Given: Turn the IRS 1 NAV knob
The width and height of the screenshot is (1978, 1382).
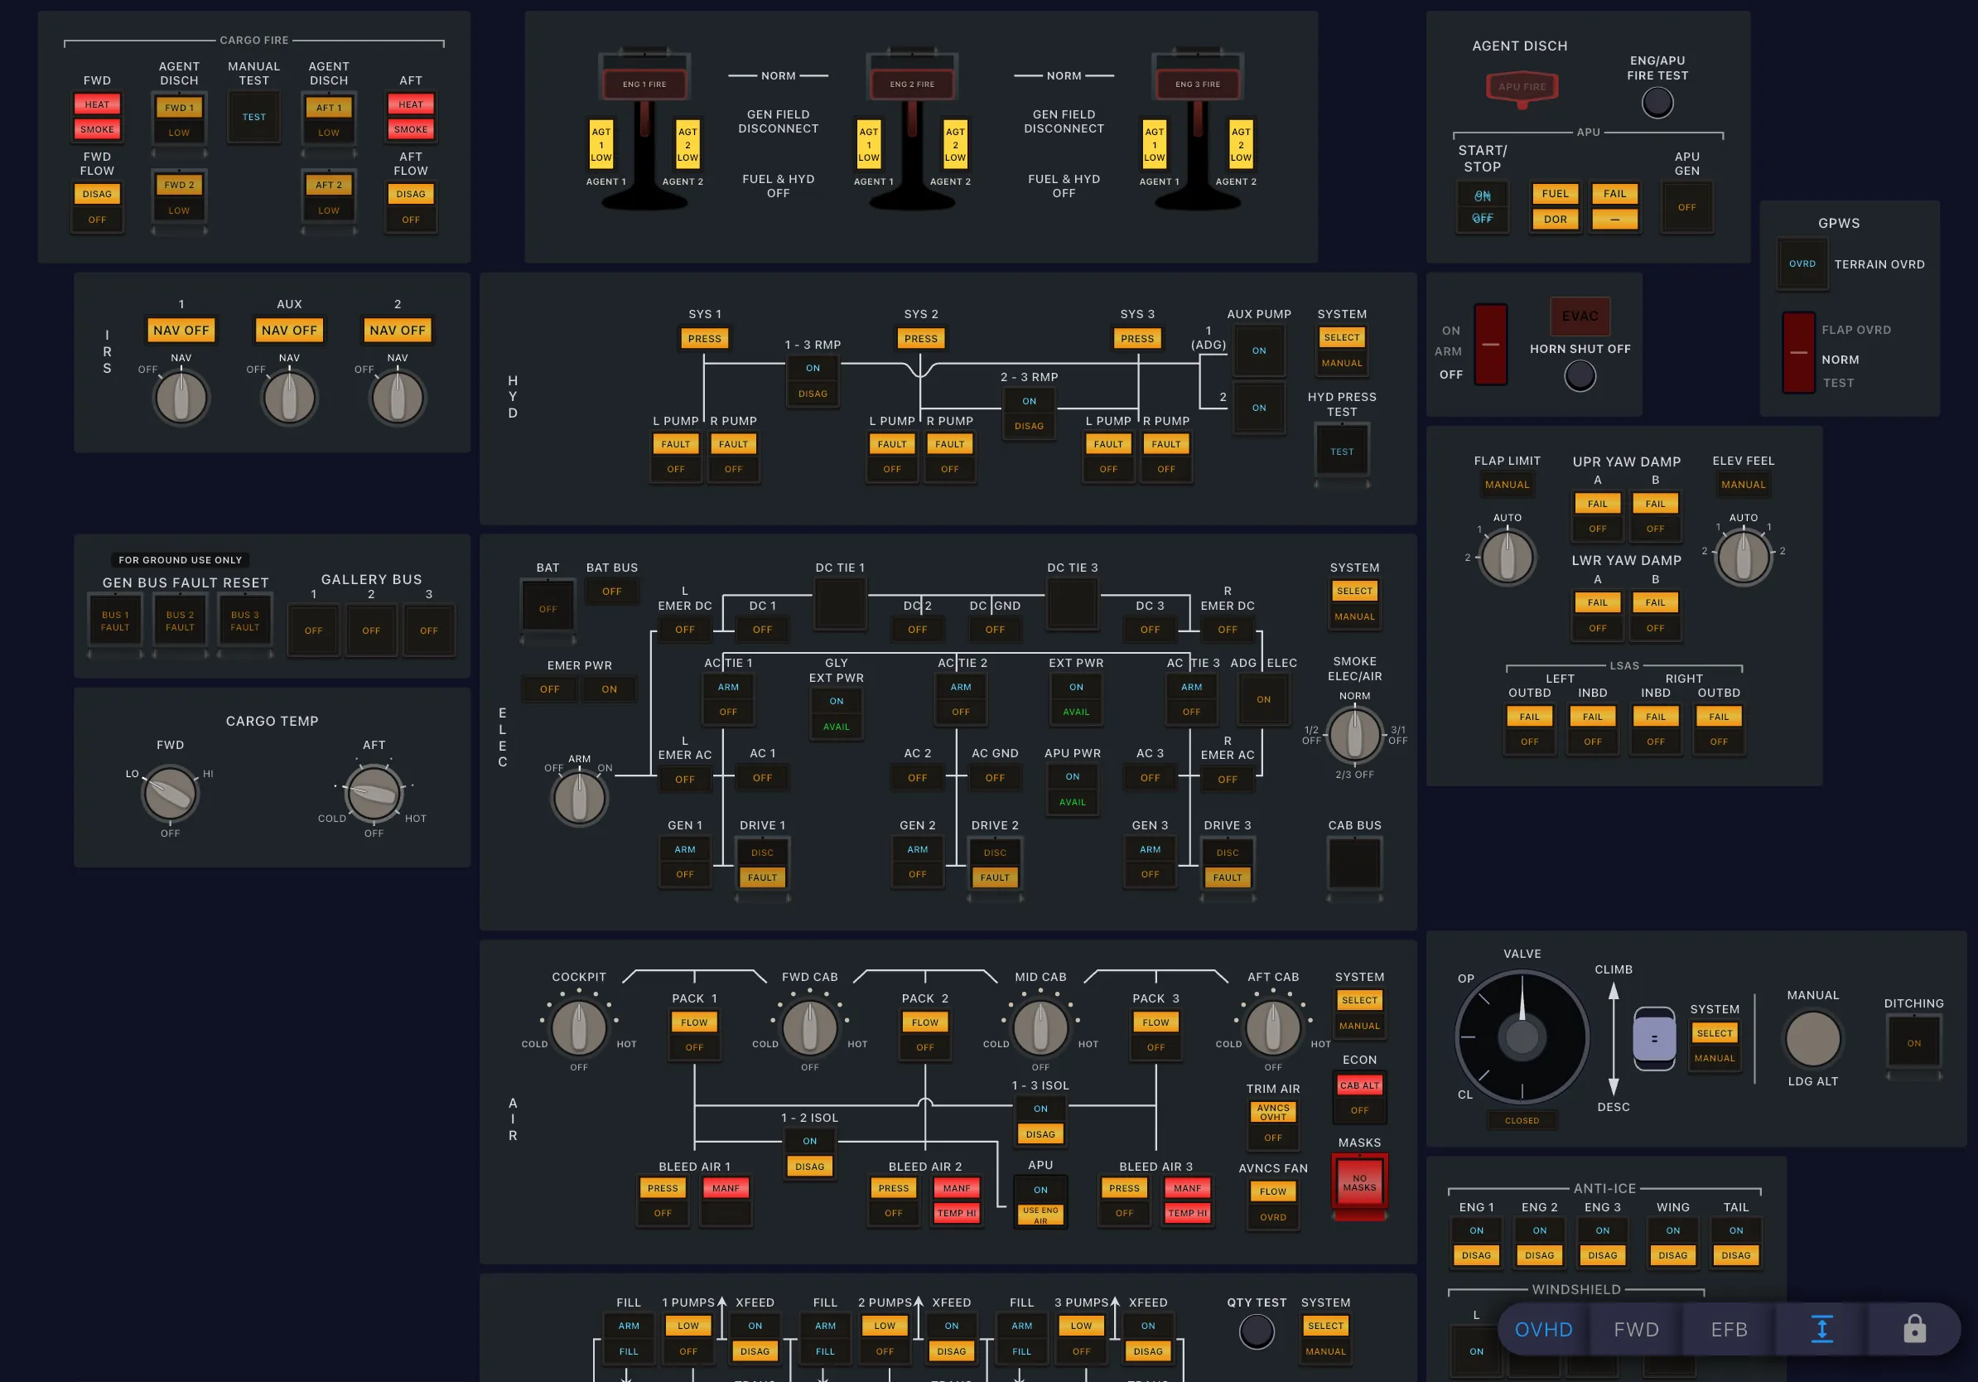Looking at the screenshot, I should [x=181, y=397].
